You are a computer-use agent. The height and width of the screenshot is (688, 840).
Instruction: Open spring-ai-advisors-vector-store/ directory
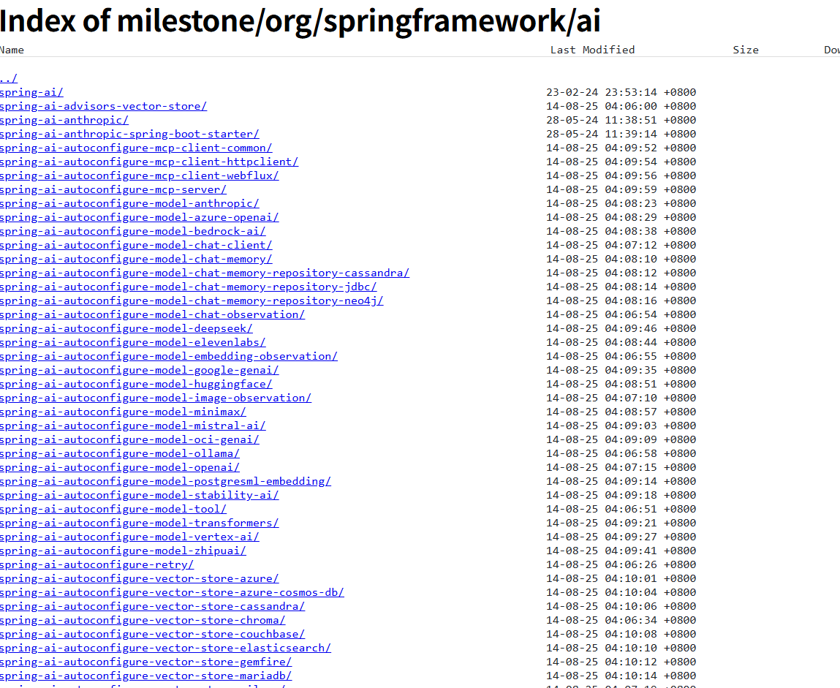(103, 106)
